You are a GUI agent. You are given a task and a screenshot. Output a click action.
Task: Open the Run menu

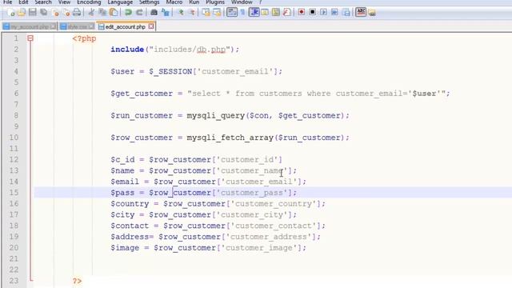[x=194, y=2]
